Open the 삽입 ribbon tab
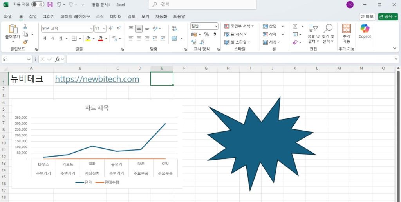 pyautogui.click(x=33, y=16)
